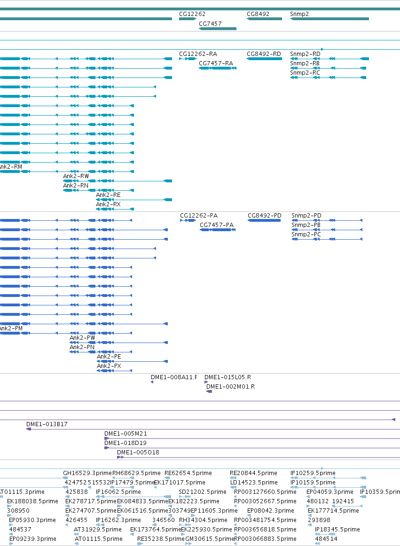This screenshot has height=546, width=400.
Task: Select the DME1-005M21 label
Action: click(125, 434)
